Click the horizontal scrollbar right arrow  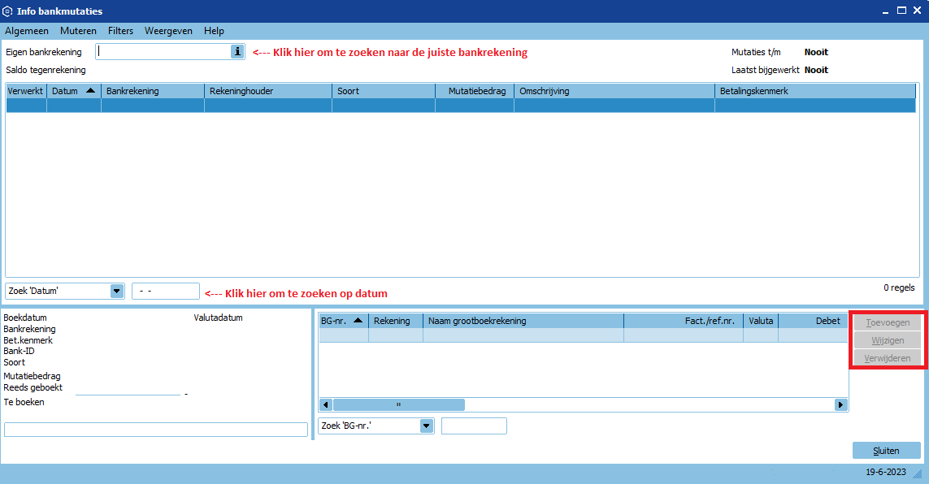[x=840, y=404]
